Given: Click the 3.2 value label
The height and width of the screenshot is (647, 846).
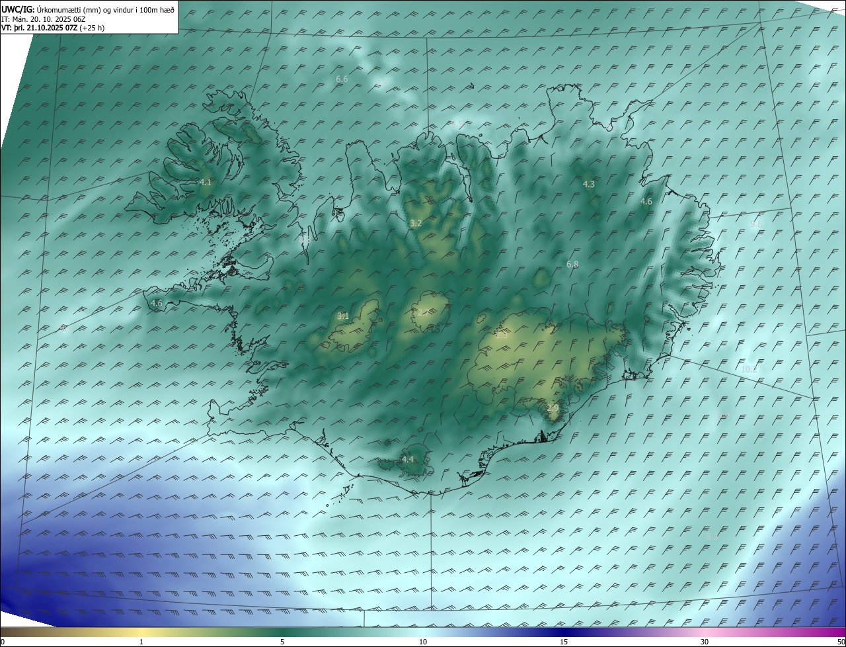Looking at the screenshot, I should 416,224.
